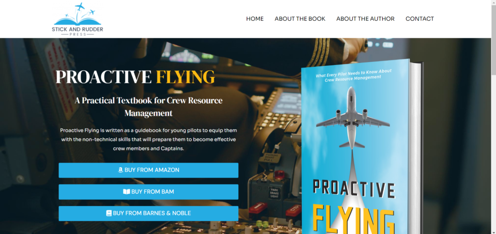Viewport: 496px width, 234px height.
Task: Click the 'What Every Pilot Needs to Know' cover tagline
Action: (x=354, y=75)
